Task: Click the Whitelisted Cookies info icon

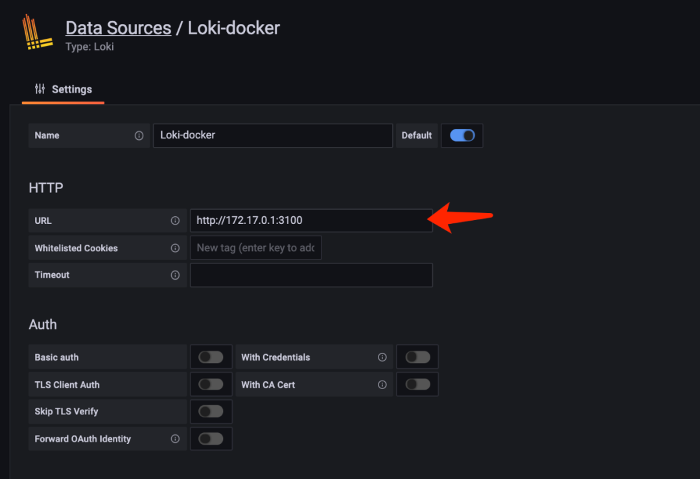Action: [x=175, y=248]
